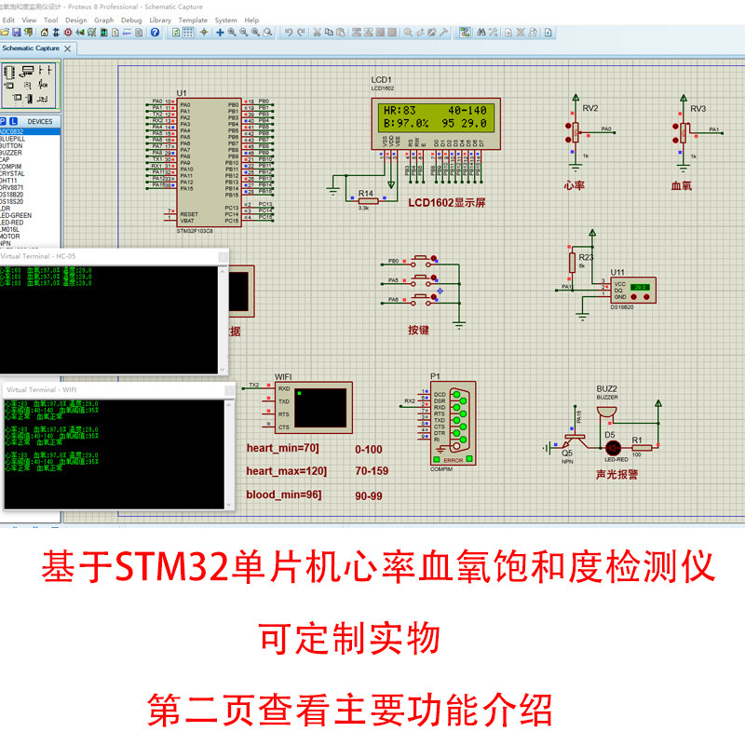Click the P pick devices button
This screenshot has height=745, width=745.
pos(3,121)
